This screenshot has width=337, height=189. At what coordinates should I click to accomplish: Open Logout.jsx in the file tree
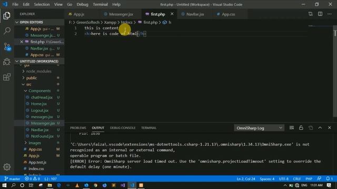pos(39,110)
